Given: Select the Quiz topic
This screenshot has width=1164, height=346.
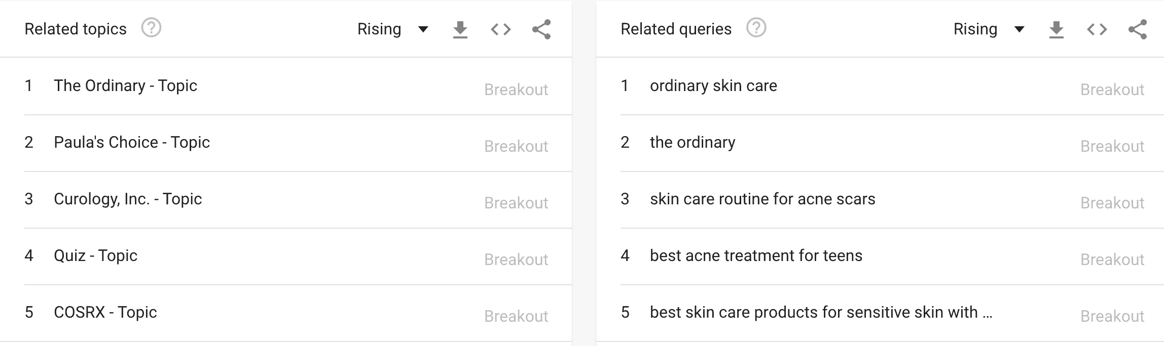Looking at the screenshot, I should 96,255.
